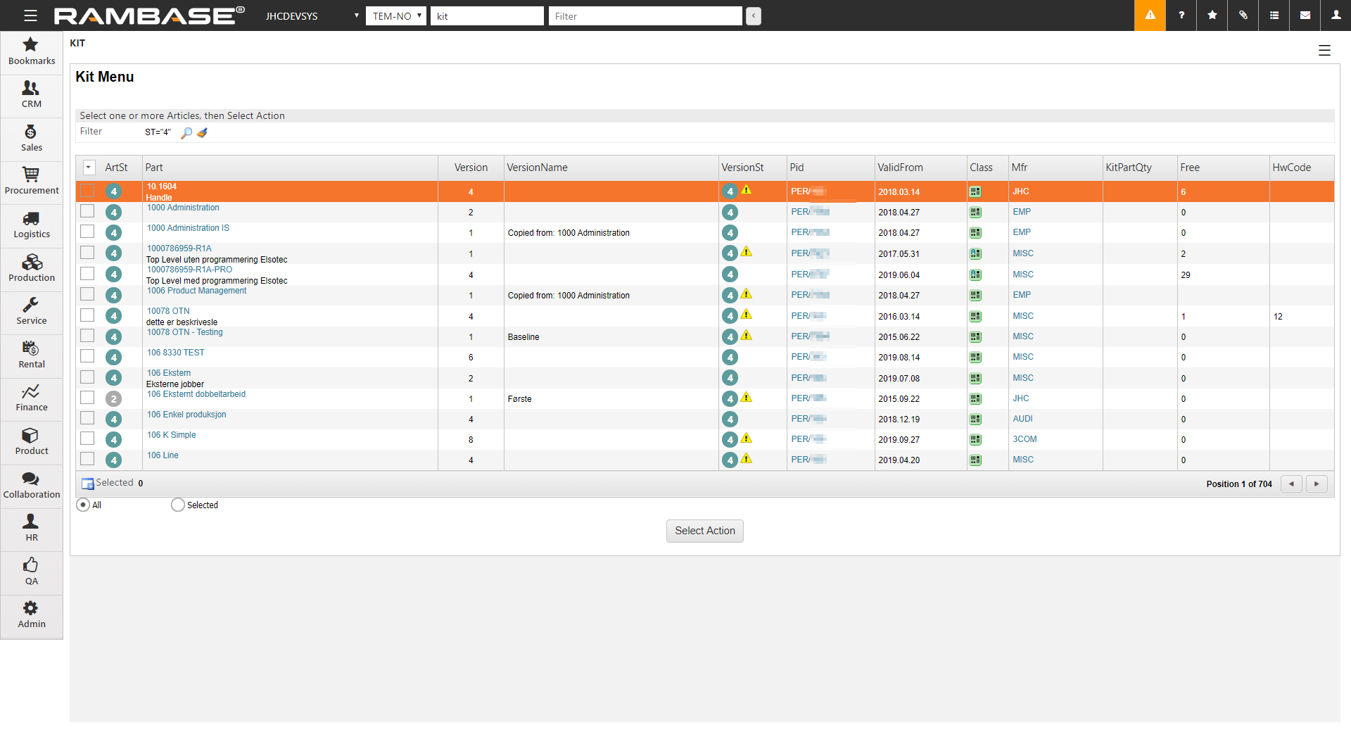Click into the top Filter input field

coord(645,15)
